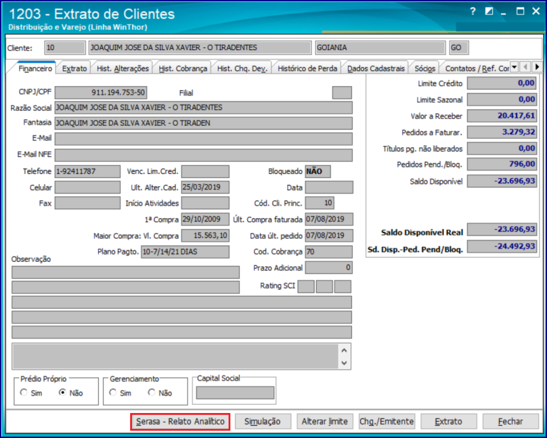Viewport: 547px width, 438px height.
Task: Click the Alterar limite button
Action: click(324, 422)
